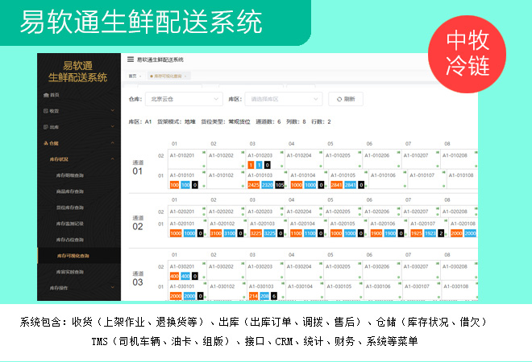
Task: Click green flag icon on A1-010204
Action: tap(321, 153)
